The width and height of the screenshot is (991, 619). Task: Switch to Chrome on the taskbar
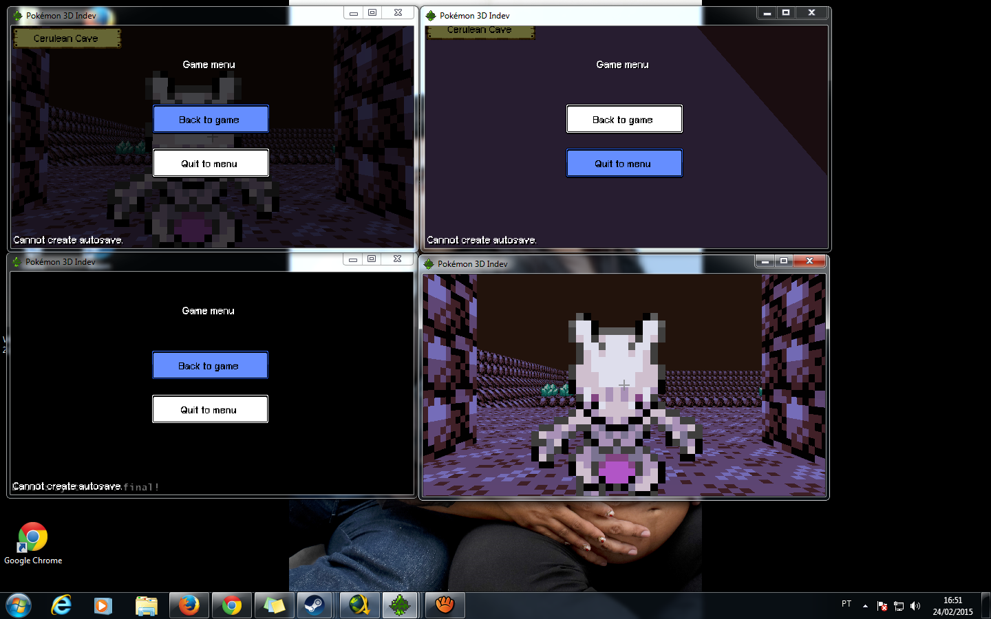(x=231, y=605)
